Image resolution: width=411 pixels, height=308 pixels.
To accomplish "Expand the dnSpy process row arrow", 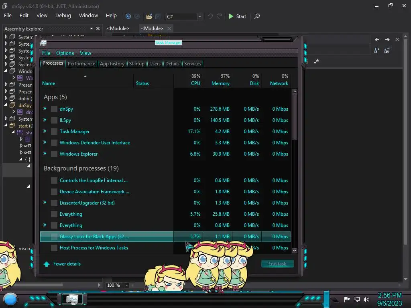I will (x=45, y=109).
